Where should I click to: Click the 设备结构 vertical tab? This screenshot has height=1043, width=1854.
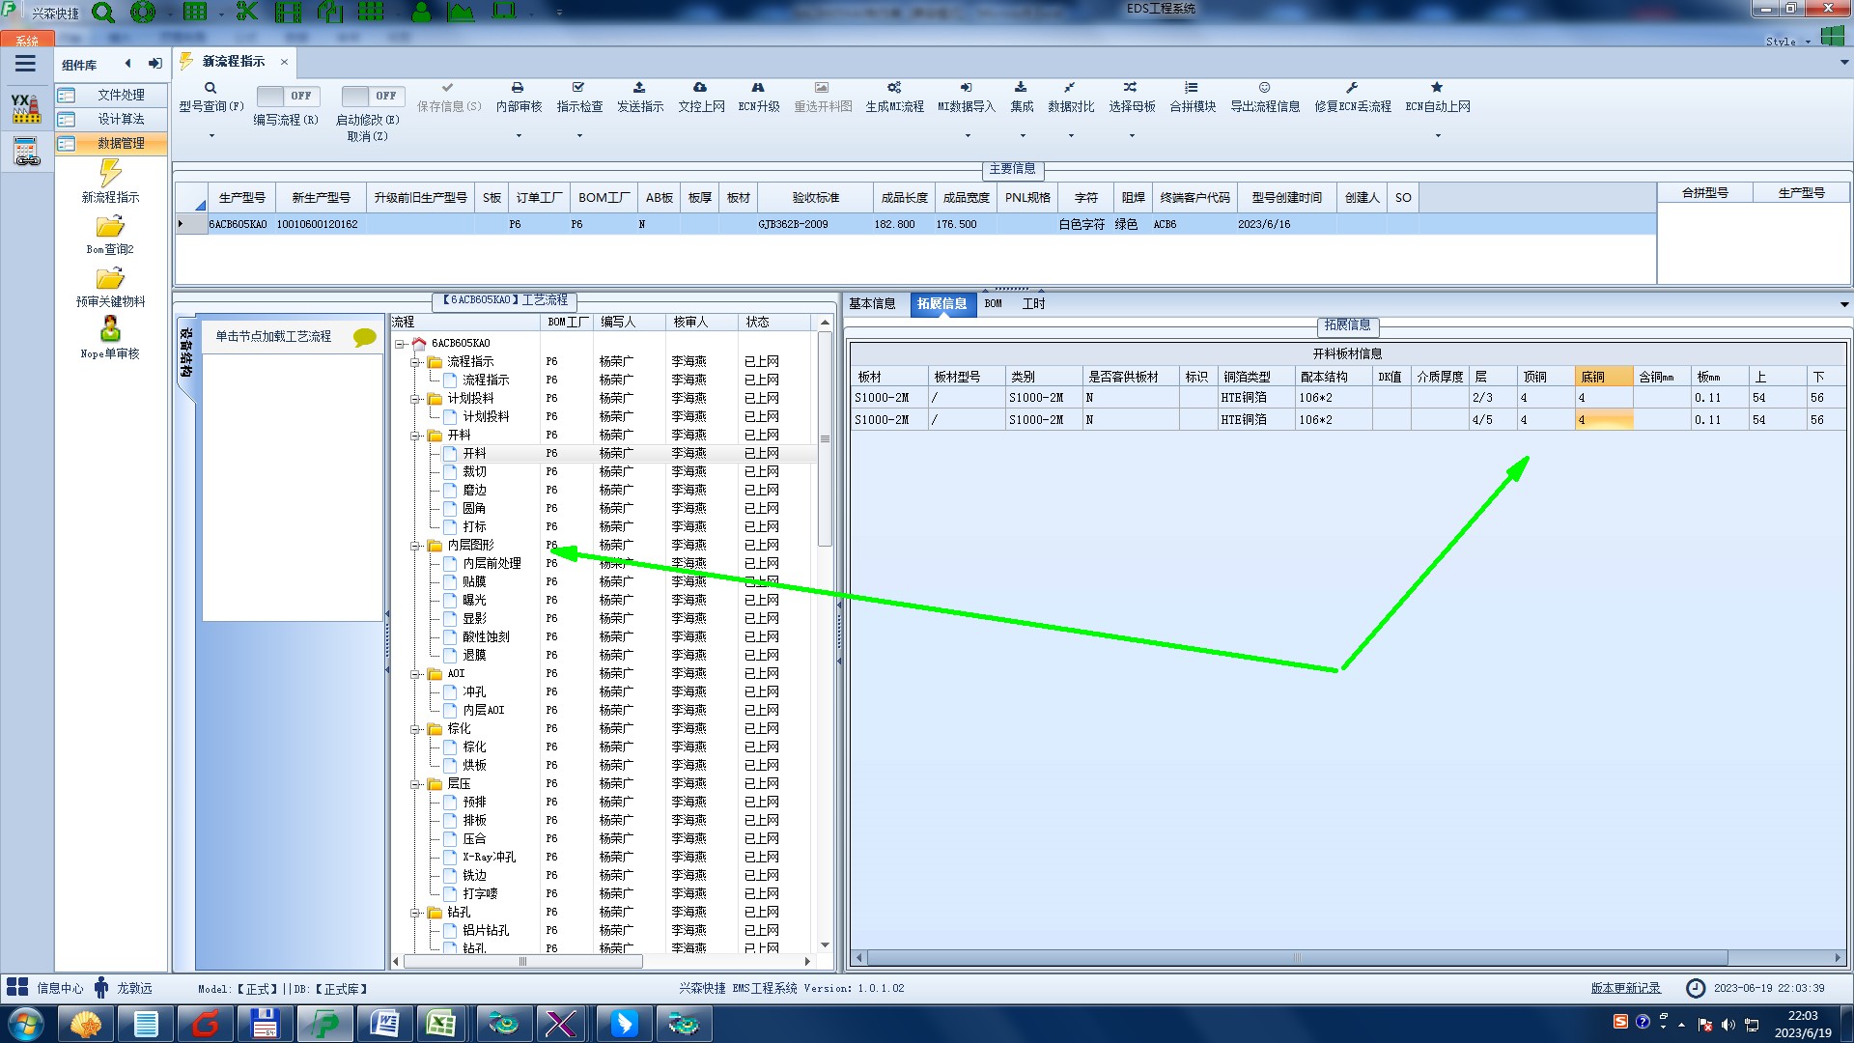pos(186,354)
